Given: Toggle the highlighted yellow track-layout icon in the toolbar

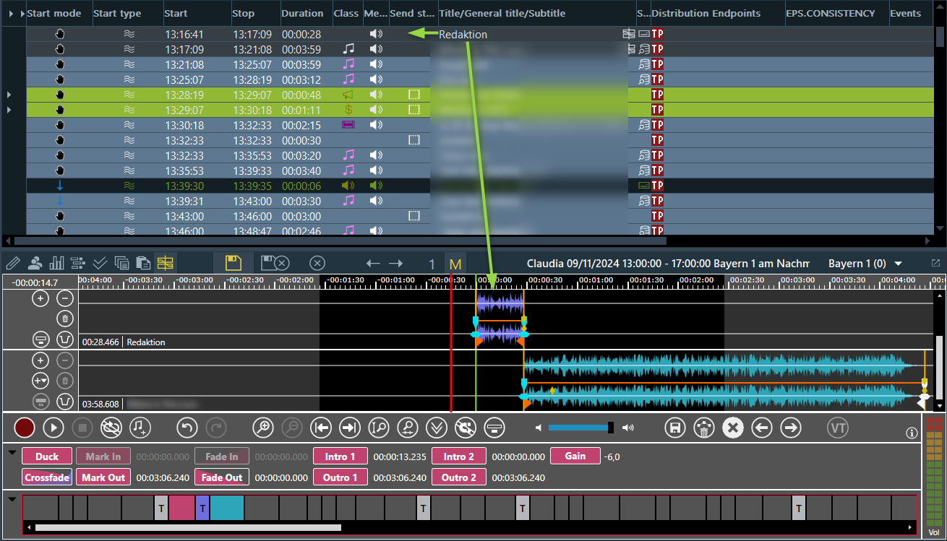Looking at the screenshot, I should point(165,263).
